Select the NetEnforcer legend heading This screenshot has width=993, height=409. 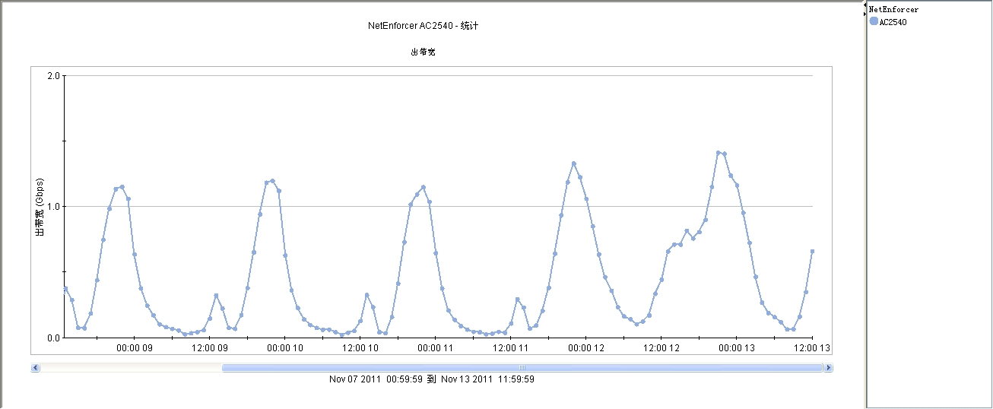point(893,10)
